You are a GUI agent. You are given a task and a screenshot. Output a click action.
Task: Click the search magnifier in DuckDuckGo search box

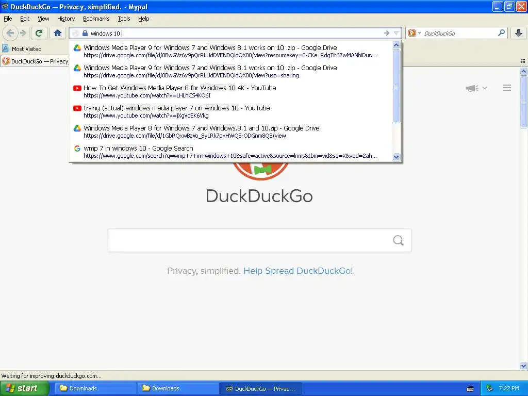[501, 33]
